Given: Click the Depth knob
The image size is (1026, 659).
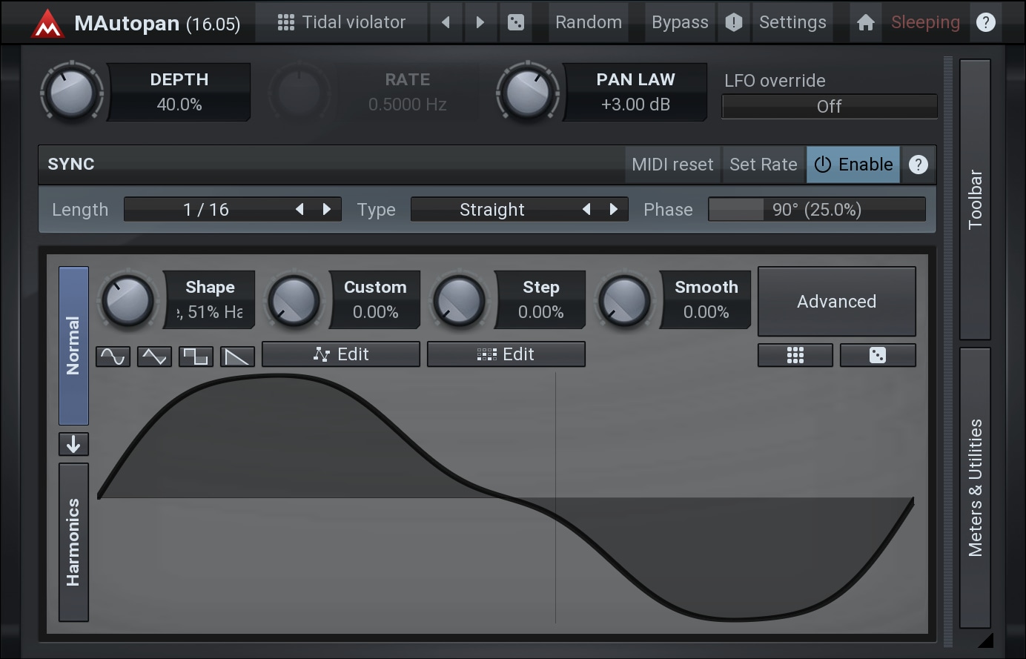Looking at the screenshot, I should pyautogui.click(x=72, y=93).
